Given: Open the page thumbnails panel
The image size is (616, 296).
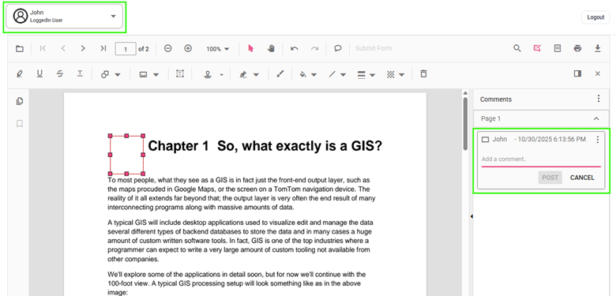Looking at the screenshot, I should click(x=19, y=101).
